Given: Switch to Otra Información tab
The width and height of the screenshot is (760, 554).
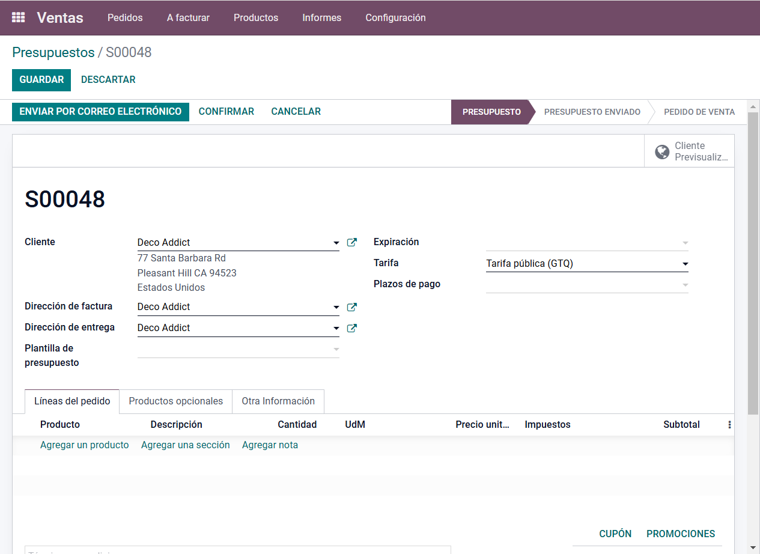Looking at the screenshot, I should (x=278, y=401).
